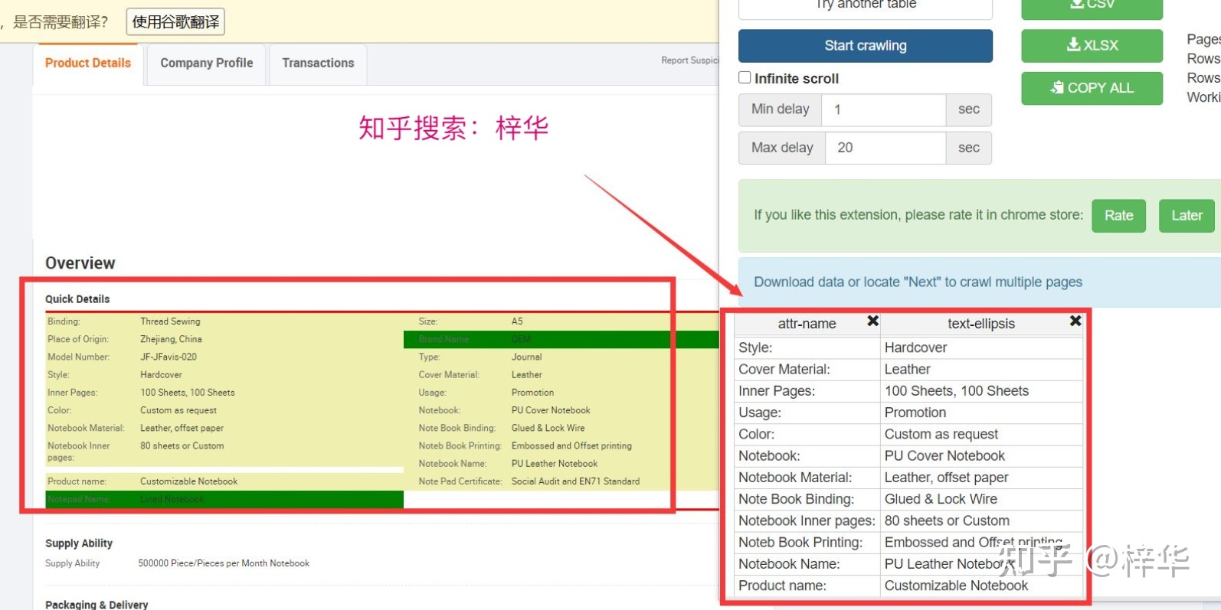Click '500000 Piece/Pieces per Month Notebook' text
The height and width of the screenshot is (610, 1221).
coord(224,563)
